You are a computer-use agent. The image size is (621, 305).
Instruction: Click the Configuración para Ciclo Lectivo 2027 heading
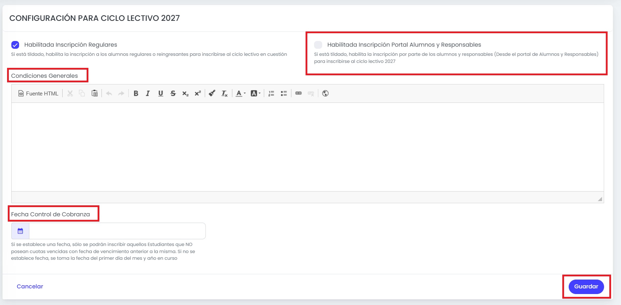click(x=94, y=18)
